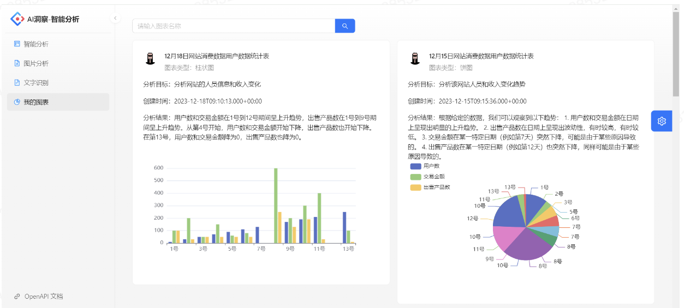Click the green bar above 11号 at 400
Image resolution: width=684 pixels, height=308 pixels.
319,218
